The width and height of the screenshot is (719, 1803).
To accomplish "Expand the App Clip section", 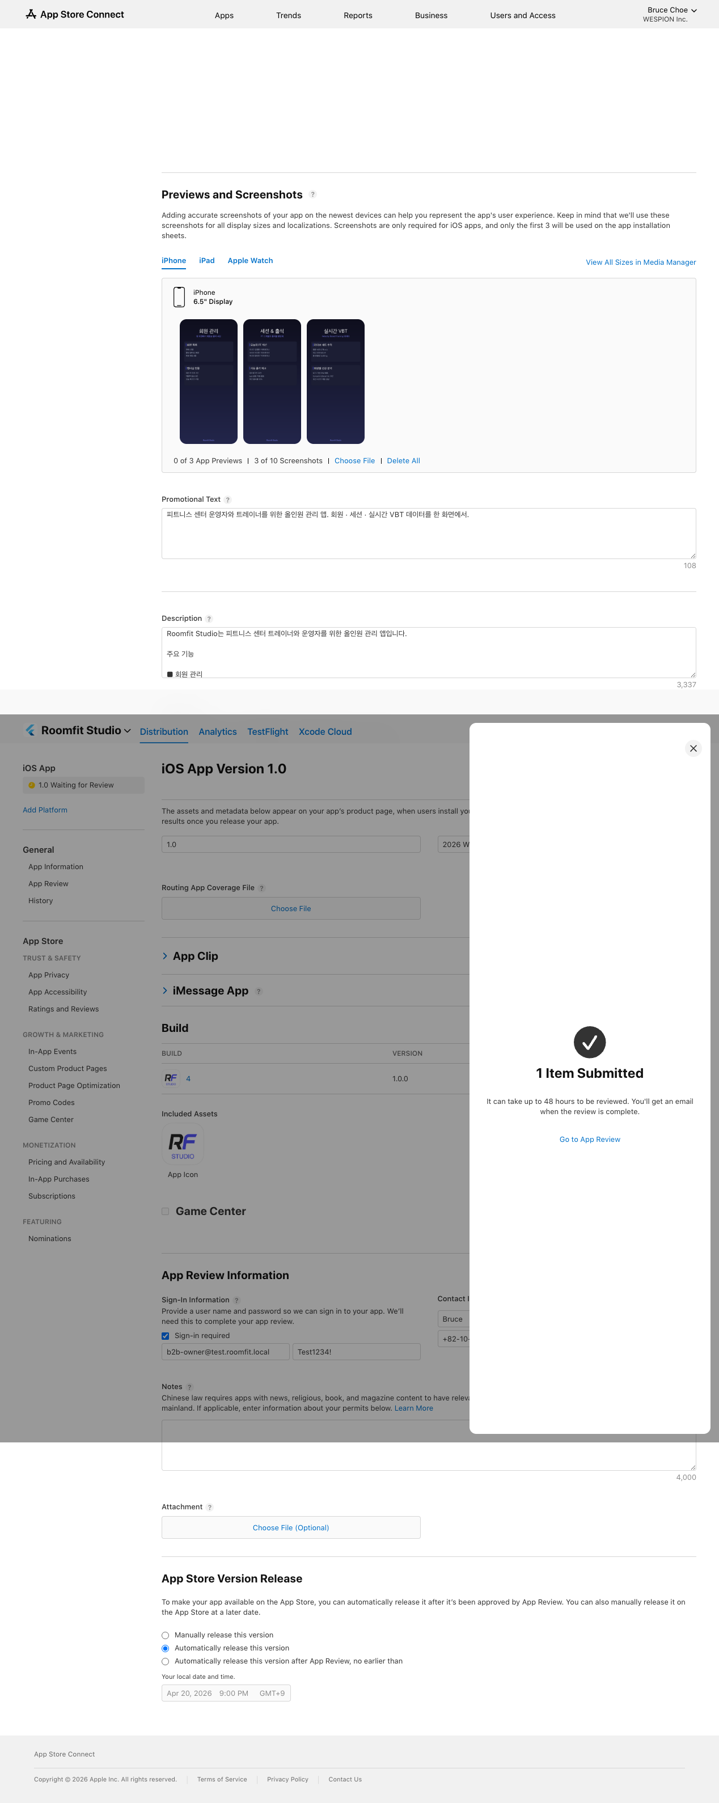I will point(165,956).
